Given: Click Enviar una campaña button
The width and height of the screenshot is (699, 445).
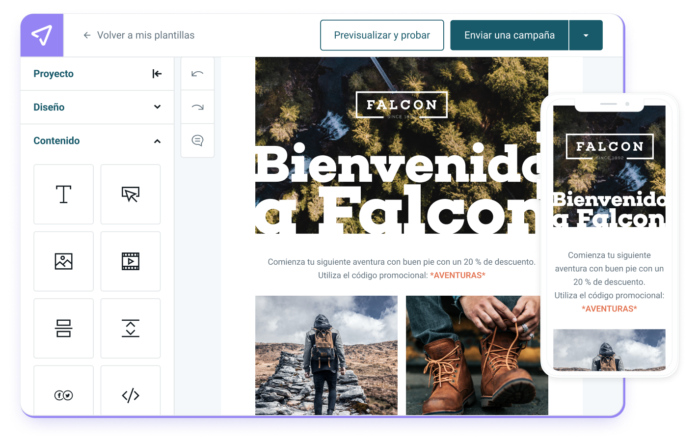Looking at the screenshot, I should [x=510, y=35].
